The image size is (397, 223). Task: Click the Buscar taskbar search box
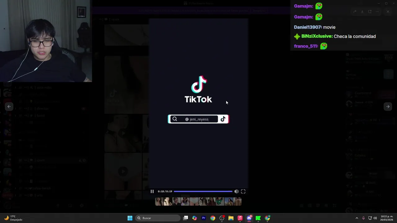pyautogui.click(x=158, y=218)
